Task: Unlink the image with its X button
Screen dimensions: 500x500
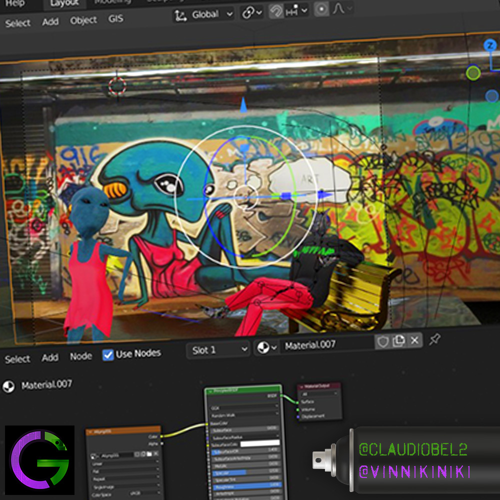Action: pos(155,453)
